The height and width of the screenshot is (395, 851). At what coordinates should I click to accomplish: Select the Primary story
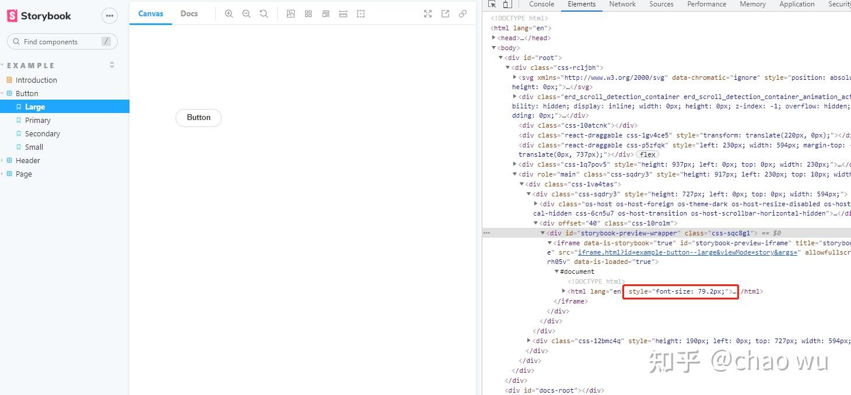click(x=37, y=120)
